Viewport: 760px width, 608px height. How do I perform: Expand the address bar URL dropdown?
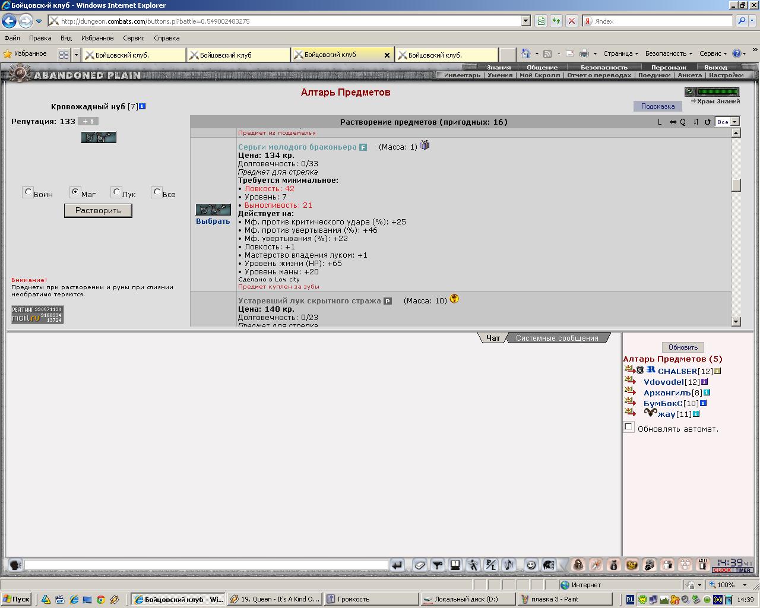click(x=526, y=21)
